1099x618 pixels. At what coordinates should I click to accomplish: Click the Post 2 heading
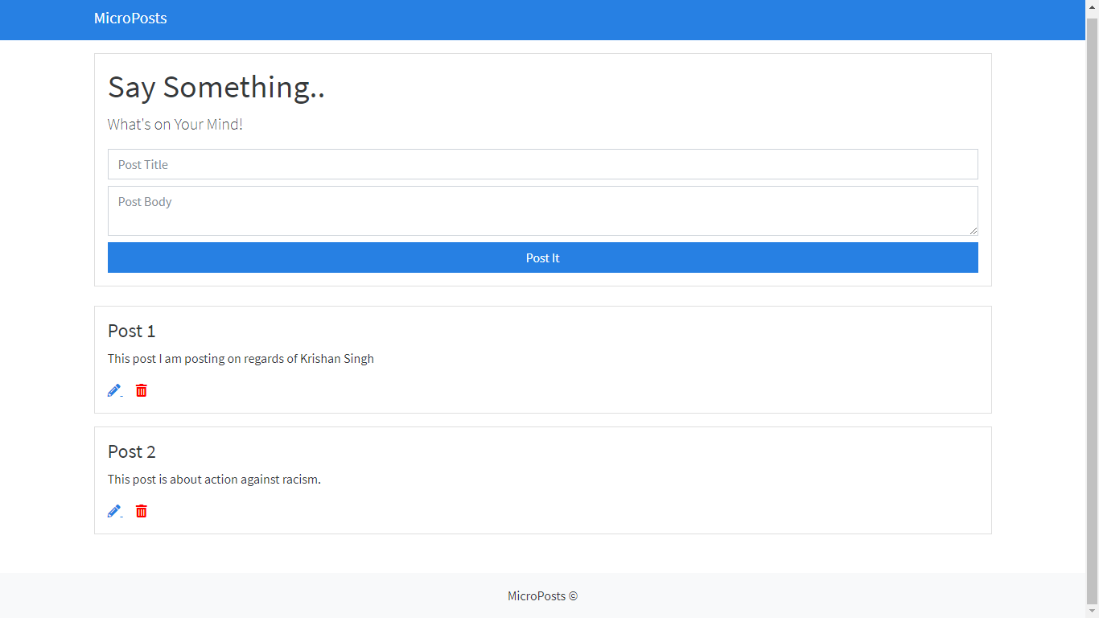click(131, 451)
